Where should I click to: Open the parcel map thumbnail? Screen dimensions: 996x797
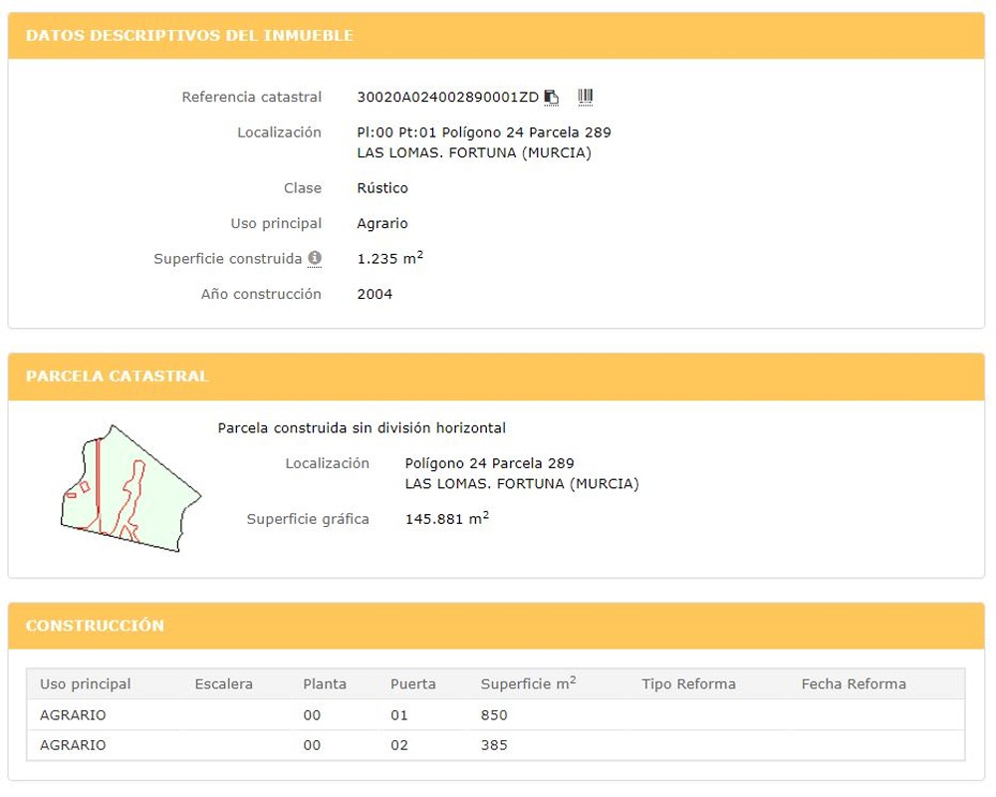pyautogui.click(x=129, y=488)
